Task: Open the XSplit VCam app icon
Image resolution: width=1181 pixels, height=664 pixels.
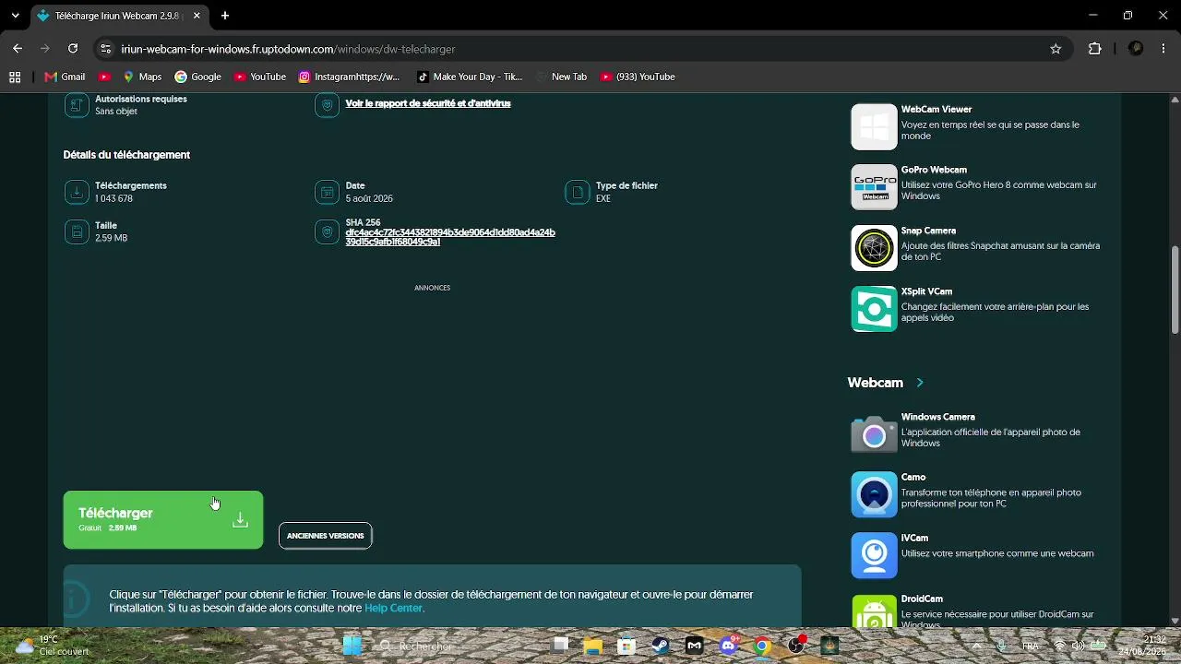Action: tap(874, 309)
